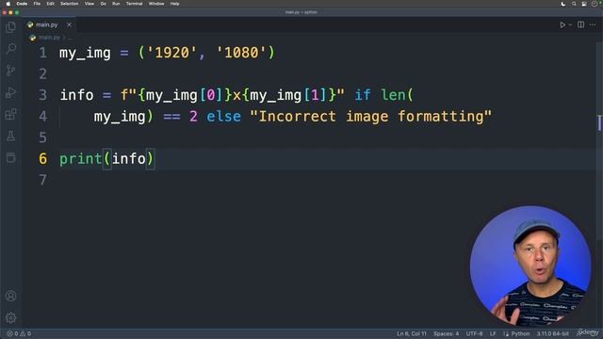Click main.py in the breadcrumb
This screenshot has width=603, height=339.
49,38
